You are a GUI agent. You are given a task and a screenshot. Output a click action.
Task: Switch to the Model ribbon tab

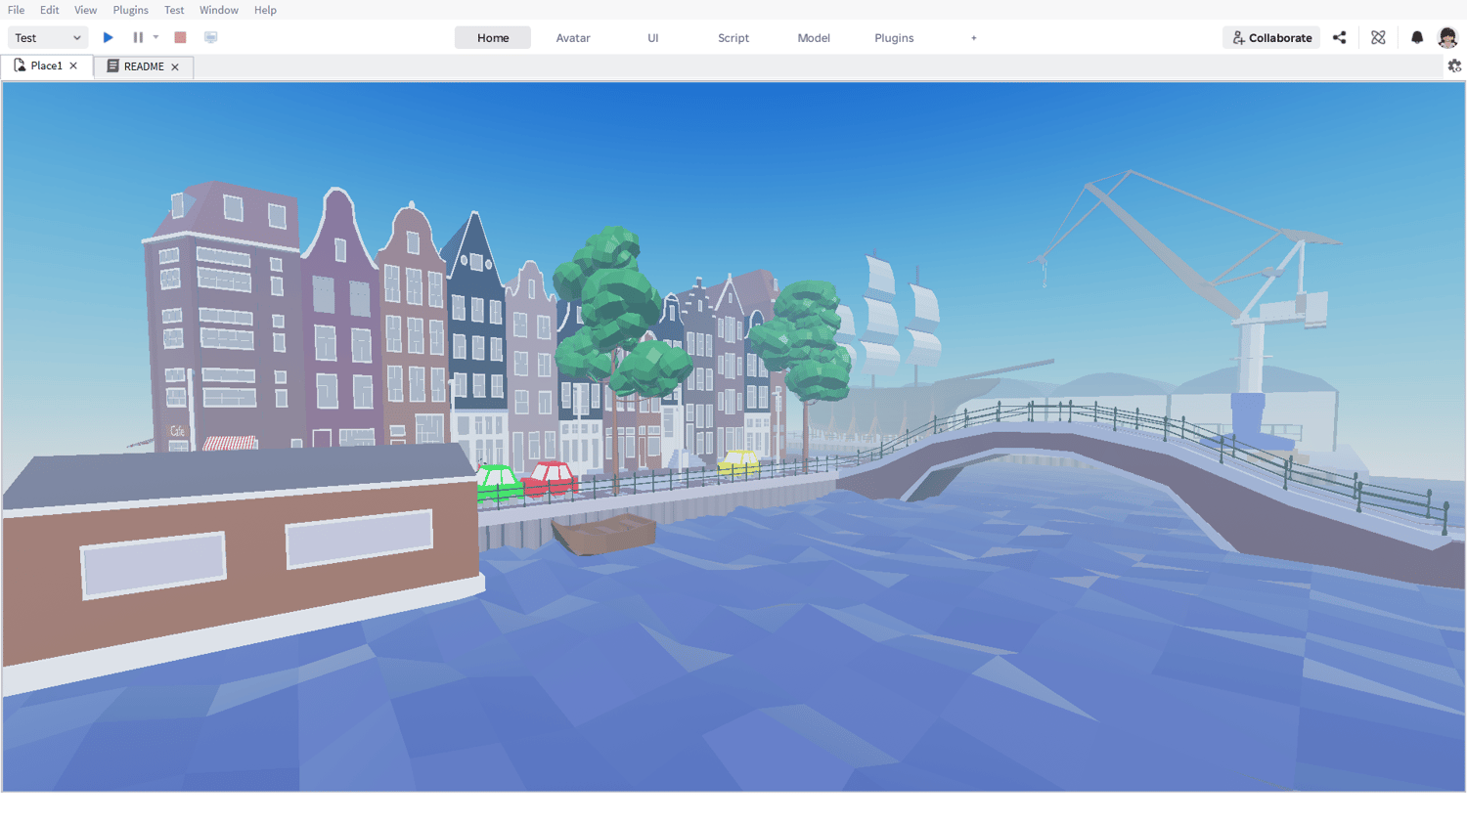pyautogui.click(x=814, y=37)
